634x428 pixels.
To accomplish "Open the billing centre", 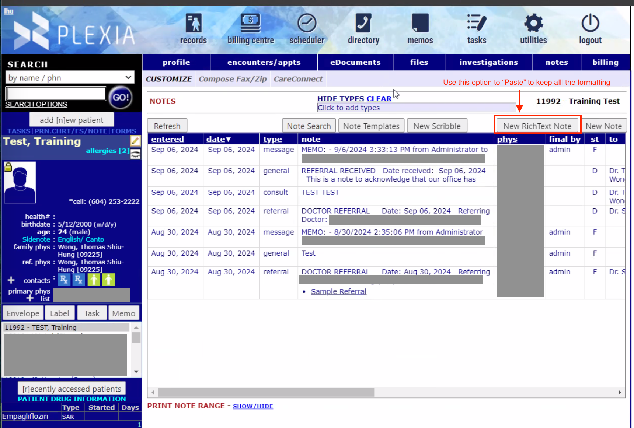I will (x=251, y=29).
